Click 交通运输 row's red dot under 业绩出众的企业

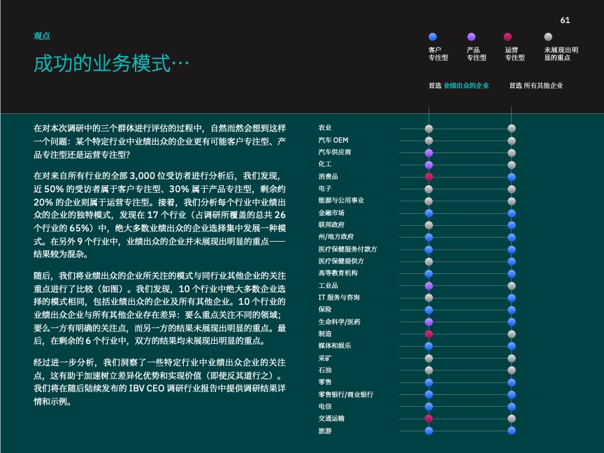pos(429,419)
